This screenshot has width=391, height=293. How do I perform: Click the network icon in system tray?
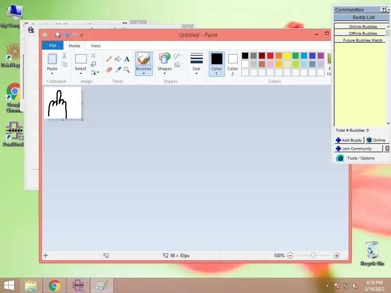click(346, 286)
